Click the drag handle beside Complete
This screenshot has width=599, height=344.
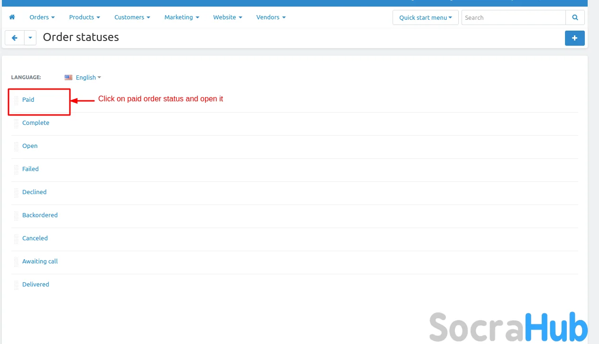tap(16, 123)
